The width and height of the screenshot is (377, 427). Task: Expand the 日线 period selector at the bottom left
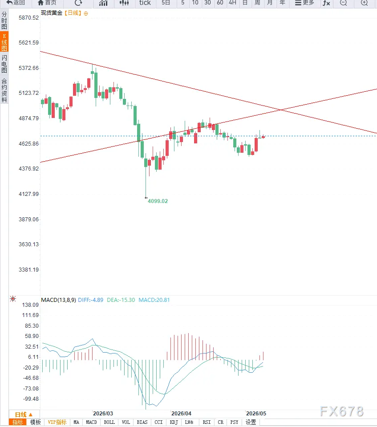[24, 415]
